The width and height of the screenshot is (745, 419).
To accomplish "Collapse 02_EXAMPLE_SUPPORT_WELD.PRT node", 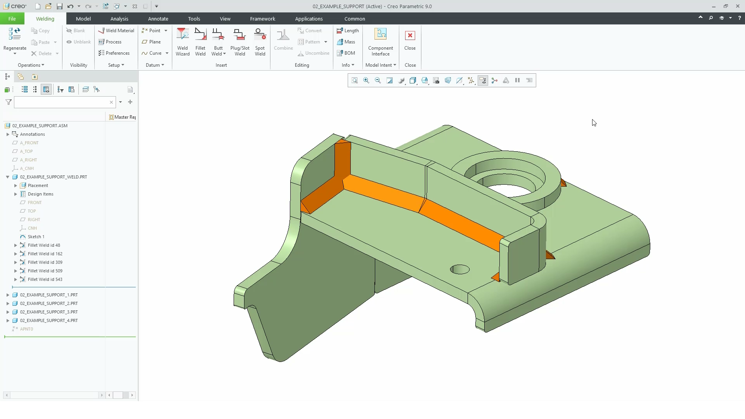I will click(x=8, y=177).
